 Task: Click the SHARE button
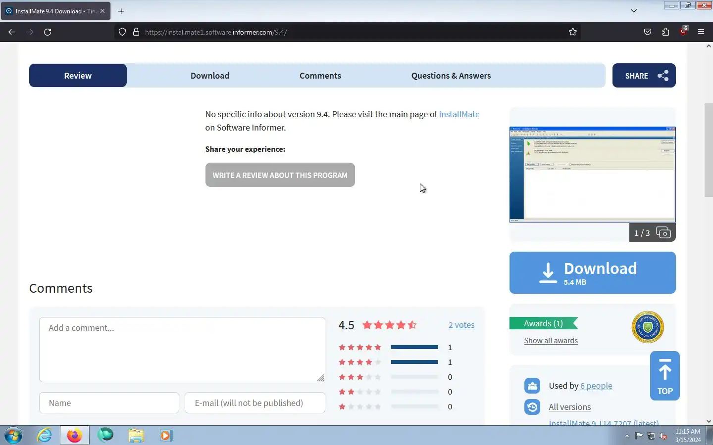coord(644,76)
